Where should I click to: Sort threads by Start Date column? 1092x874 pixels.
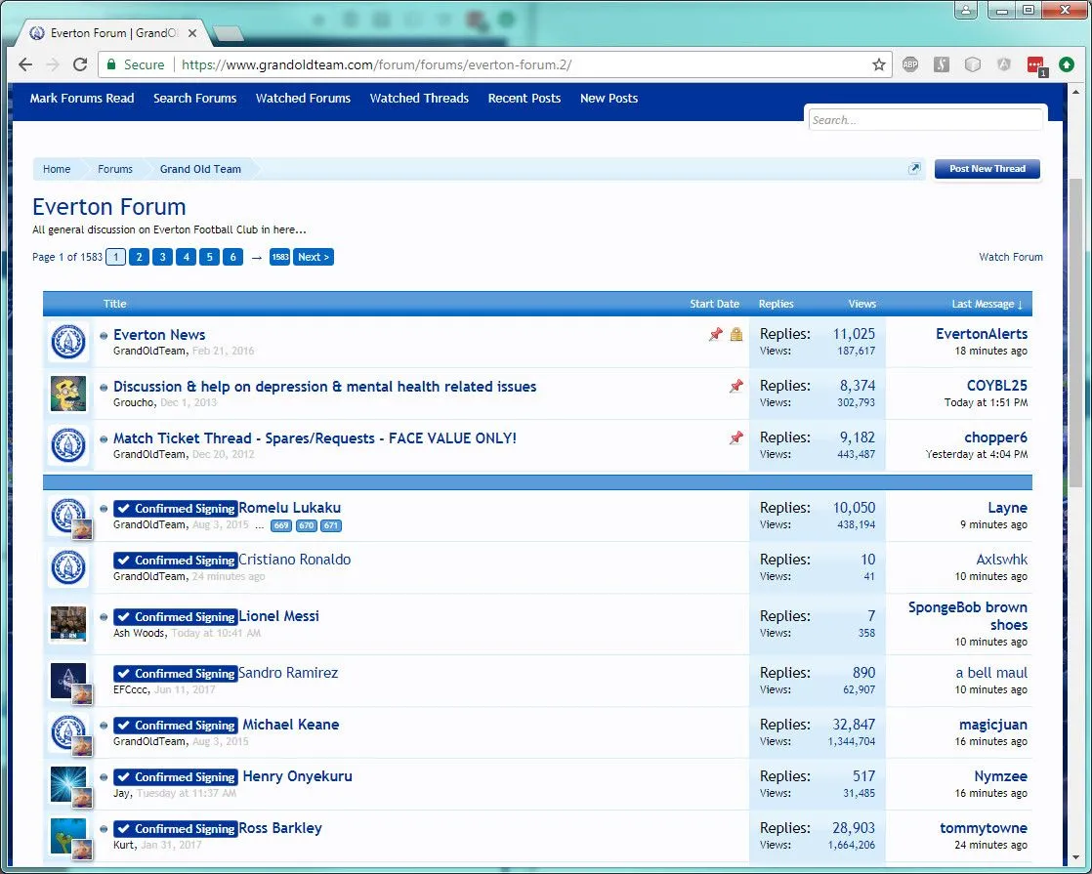[714, 304]
